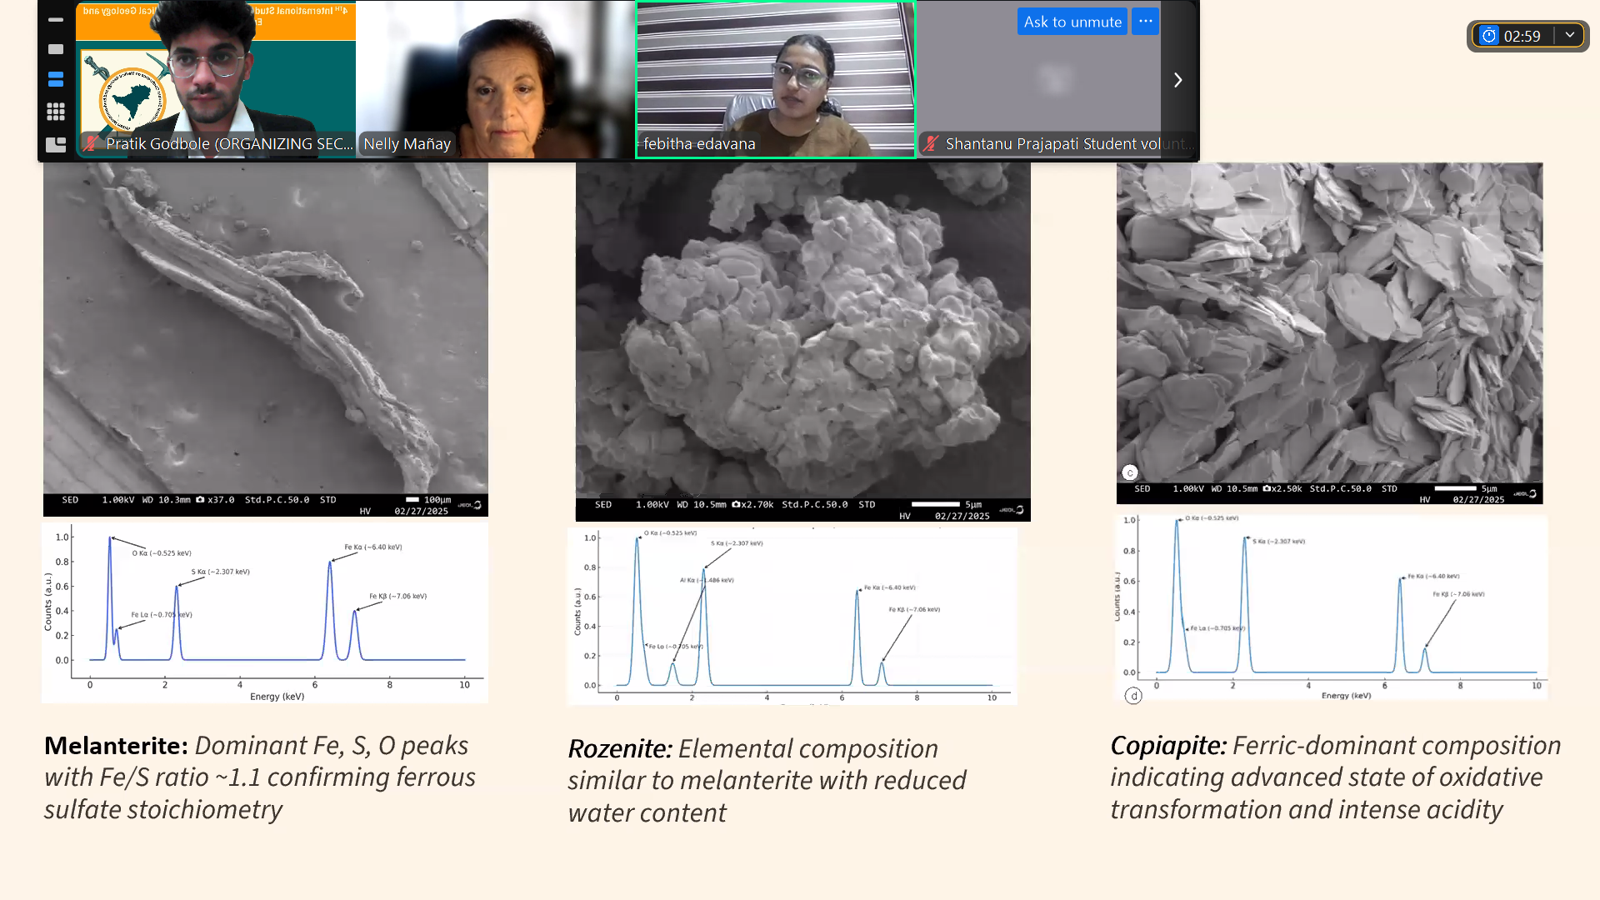Click the 02:59 timer display

(1522, 36)
